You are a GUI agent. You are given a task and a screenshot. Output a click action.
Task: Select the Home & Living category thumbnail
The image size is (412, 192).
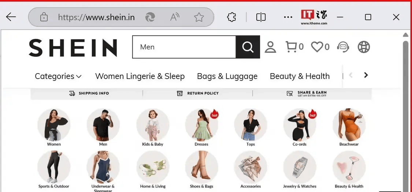coord(153,167)
